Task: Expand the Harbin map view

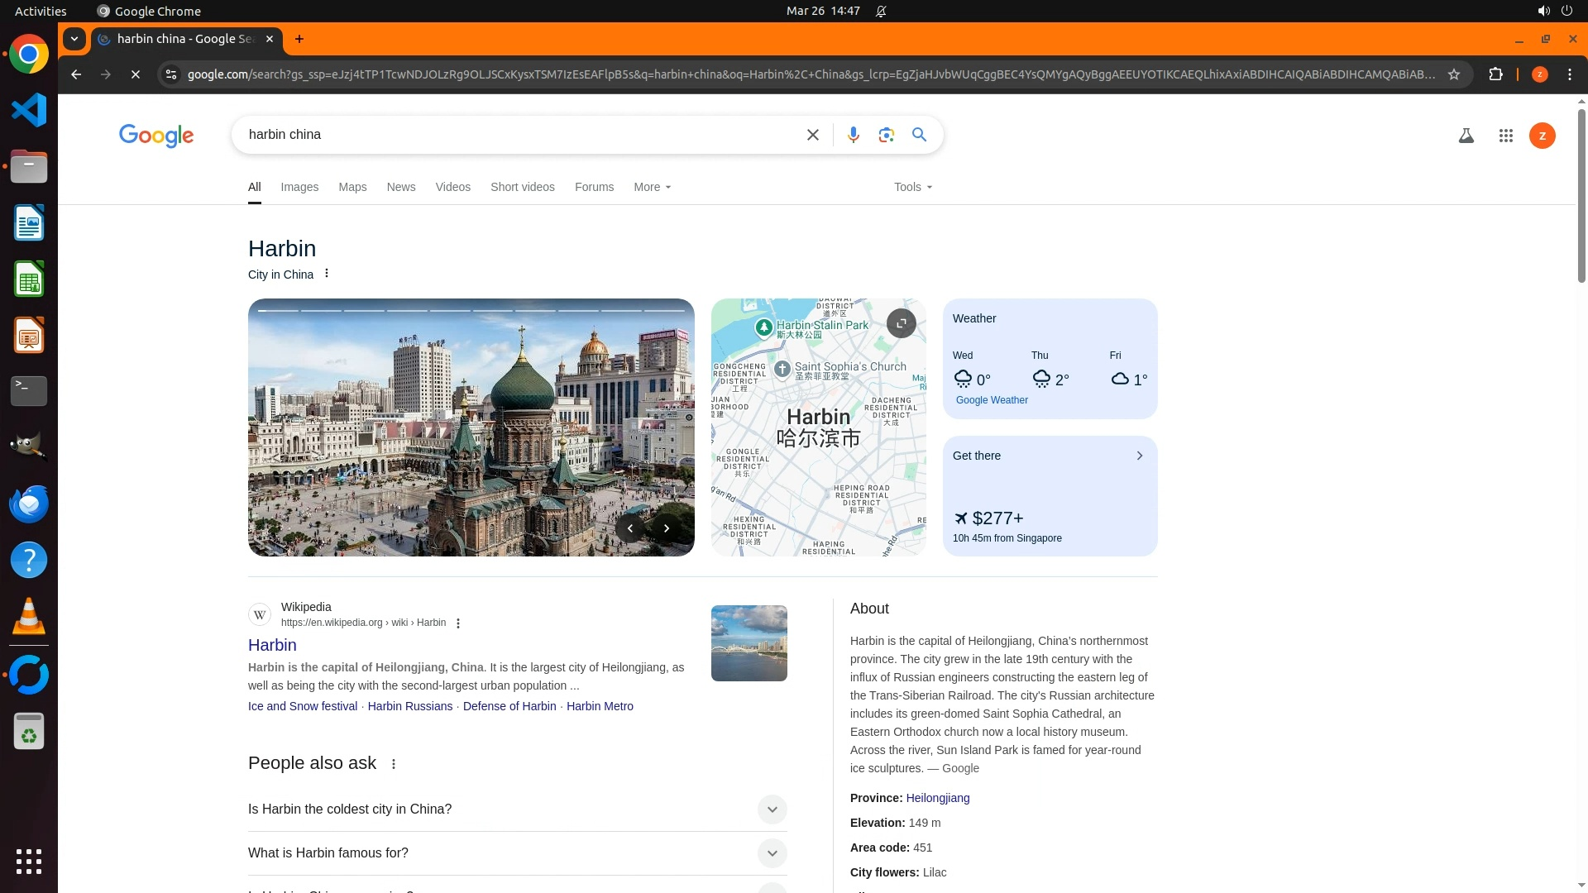Action: tap(901, 323)
